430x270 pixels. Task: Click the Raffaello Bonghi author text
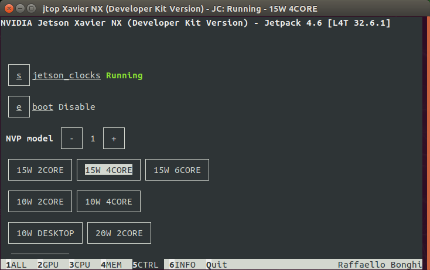tap(380, 265)
